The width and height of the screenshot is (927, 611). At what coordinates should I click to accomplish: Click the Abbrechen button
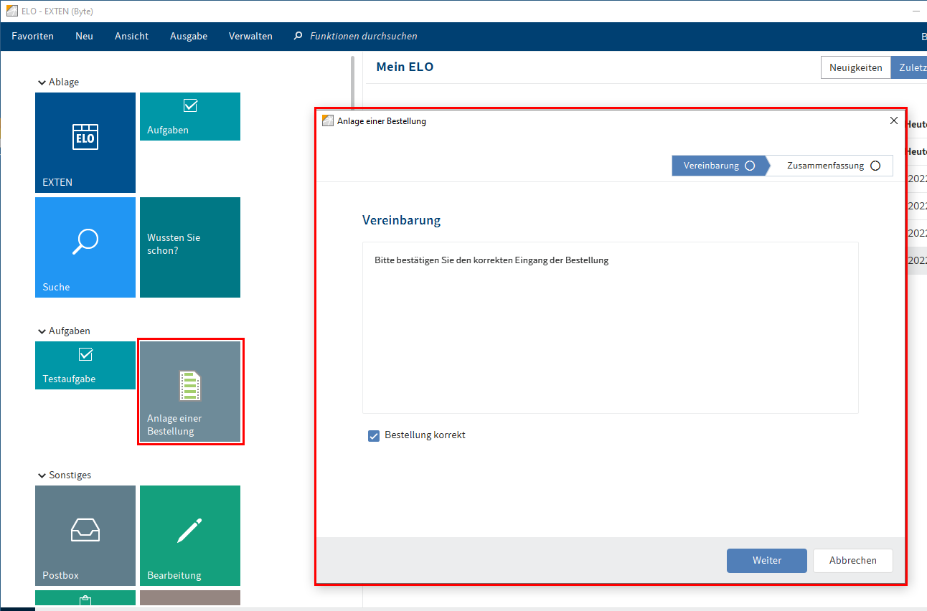pos(853,561)
